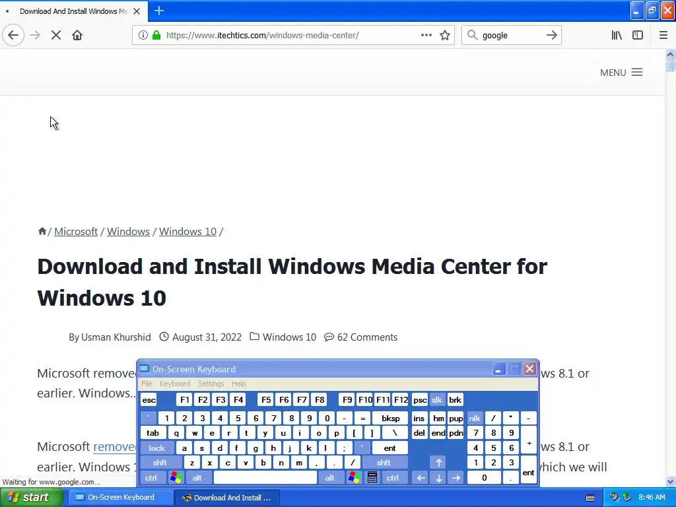Click the main ent key
Image resolution: width=676 pixels, height=507 pixels.
point(389,448)
